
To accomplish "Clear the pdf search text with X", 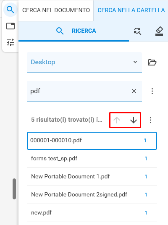I will tap(134, 91).
